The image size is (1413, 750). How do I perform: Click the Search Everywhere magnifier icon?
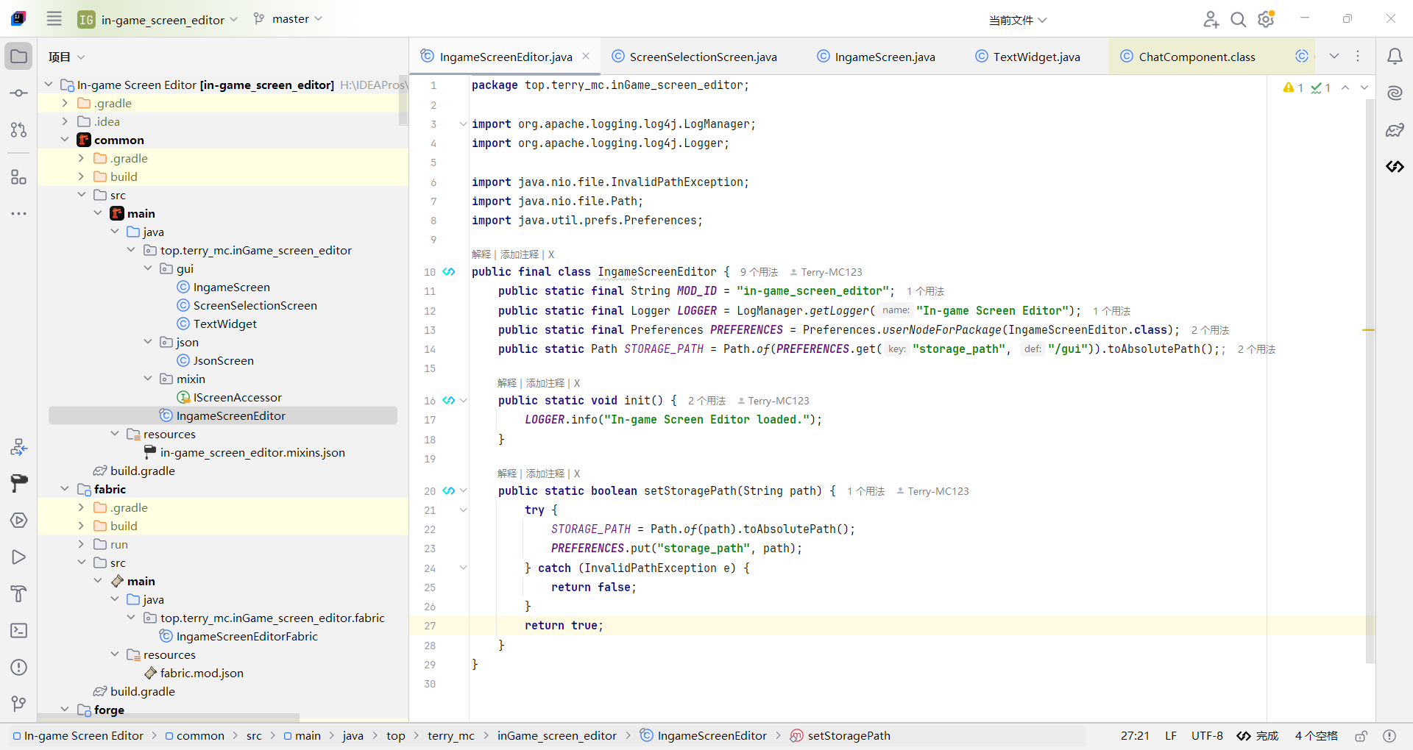click(x=1239, y=20)
